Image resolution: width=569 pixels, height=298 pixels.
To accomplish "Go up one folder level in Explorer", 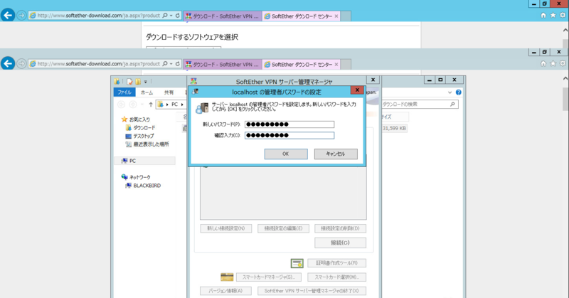I will [x=151, y=105].
